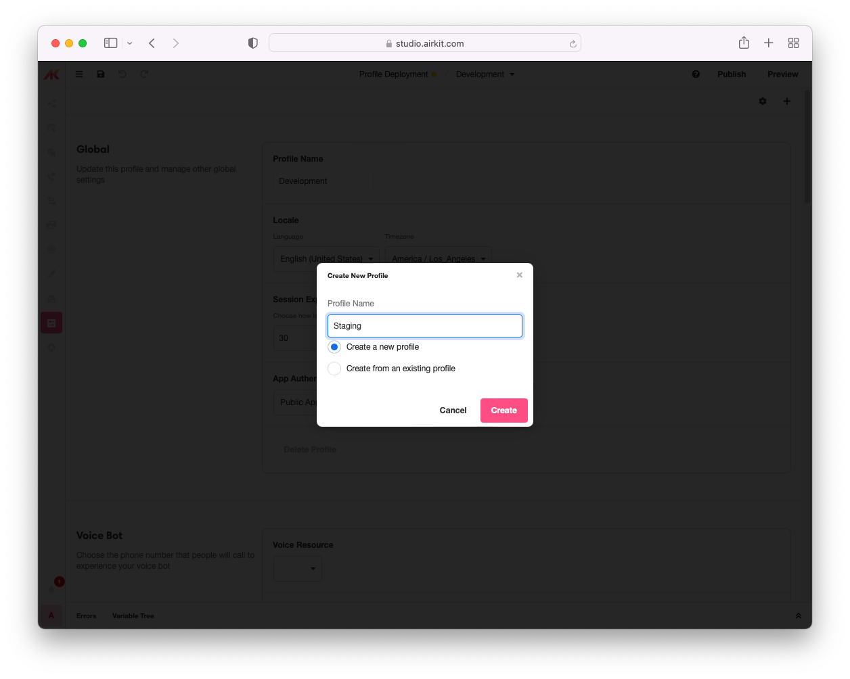Click the active settings sliders sidebar icon

pyautogui.click(x=51, y=323)
